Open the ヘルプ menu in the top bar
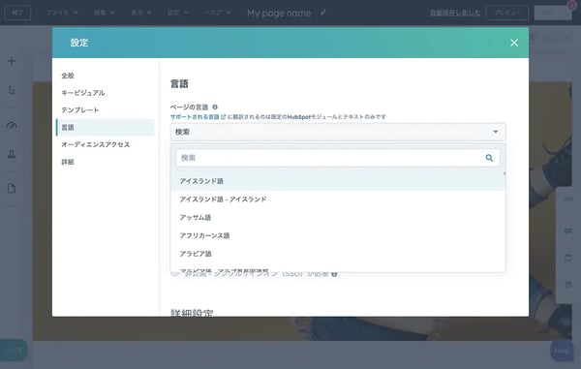 pyautogui.click(x=218, y=13)
